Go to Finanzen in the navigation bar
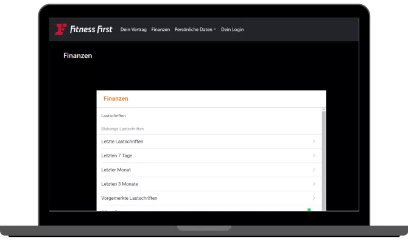The height and width of the screenshot is (243, 408). (x=161, y=30)
